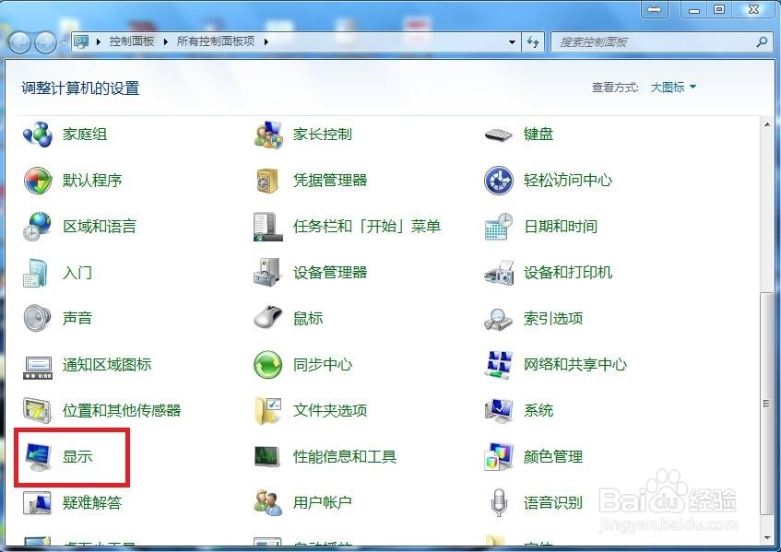This screenshot has height=552, width=781.
Task: Open the recent pages dropdown beside Forward
Action: 65,42
